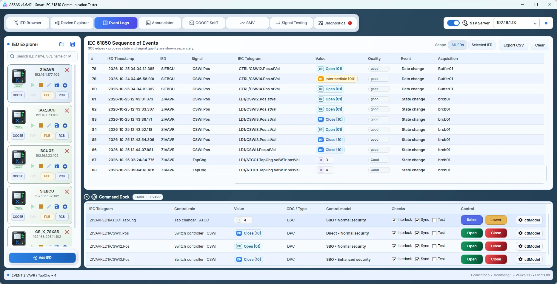The width and height of the screenshot is (557, 284).
Task: Collapse the Command Dock panel
Action: (87, 197)
